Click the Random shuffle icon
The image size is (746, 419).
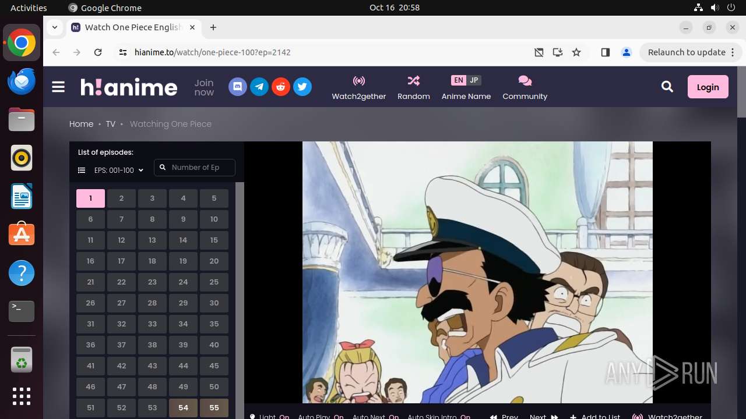point(414,81)
